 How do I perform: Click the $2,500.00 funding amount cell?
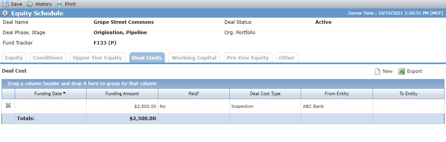pos(122,106)
